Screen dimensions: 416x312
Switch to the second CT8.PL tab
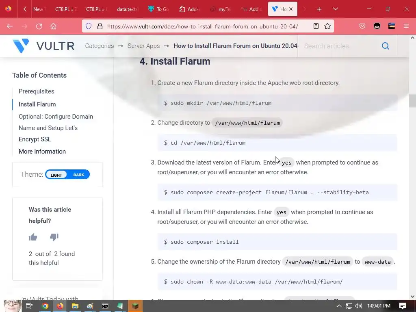(x=97, y=9)
